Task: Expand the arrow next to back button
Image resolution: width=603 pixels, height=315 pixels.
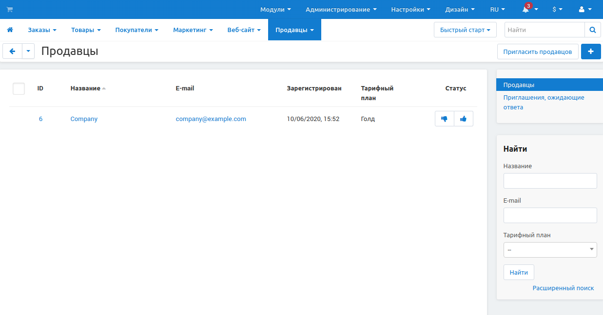Action: (28, 51)
